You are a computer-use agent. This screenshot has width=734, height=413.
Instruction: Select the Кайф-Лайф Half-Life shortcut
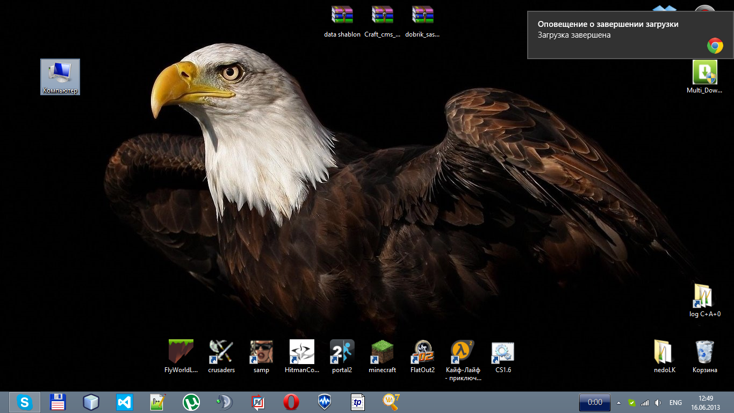point(463,360)
